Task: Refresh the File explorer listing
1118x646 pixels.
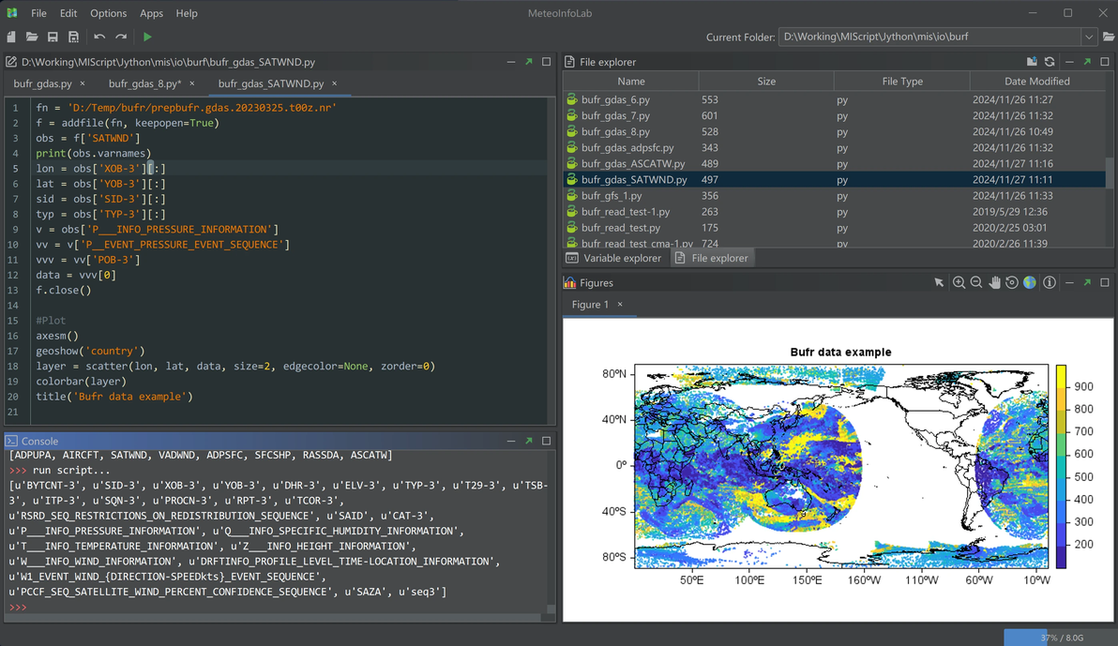Action: tap(1050, 62)
